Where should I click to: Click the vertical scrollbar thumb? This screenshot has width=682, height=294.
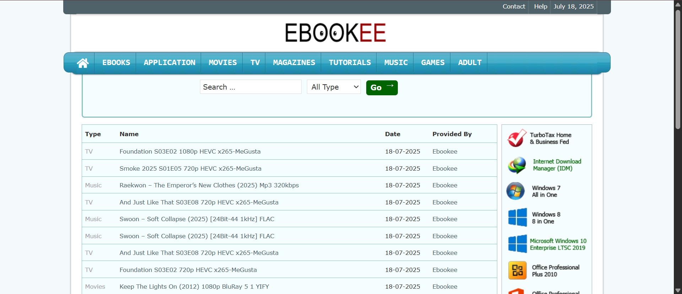pyautogui.click(x=678, y=69)
